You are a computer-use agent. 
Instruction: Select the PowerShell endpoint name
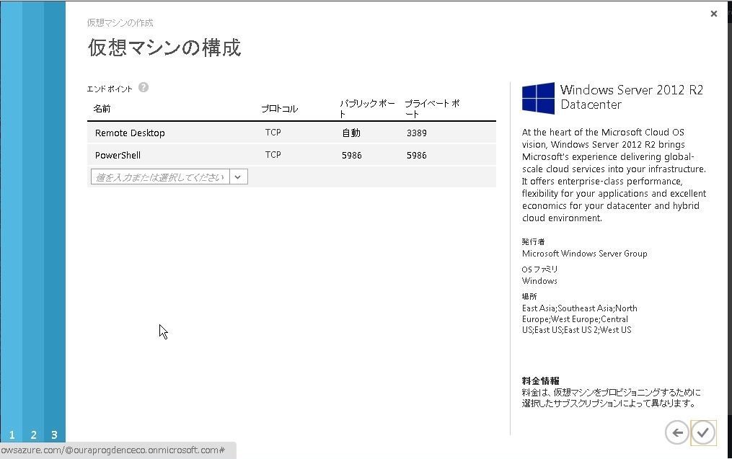pos(118,156)
